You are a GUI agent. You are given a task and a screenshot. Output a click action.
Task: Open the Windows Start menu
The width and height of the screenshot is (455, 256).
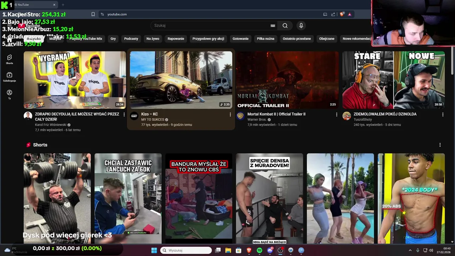[x=154, y=250]
